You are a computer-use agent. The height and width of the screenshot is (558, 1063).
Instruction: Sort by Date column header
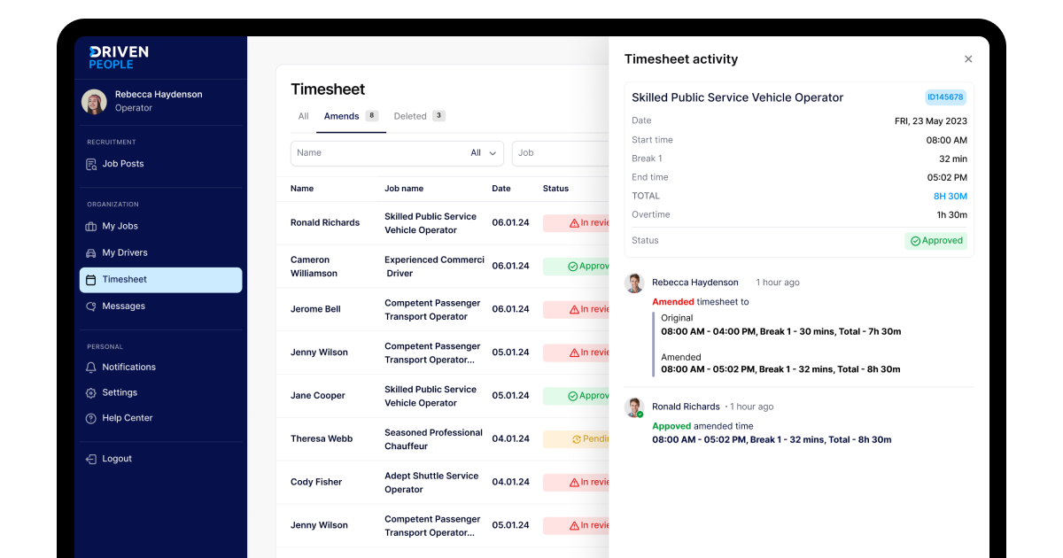[x=501, y=189]
